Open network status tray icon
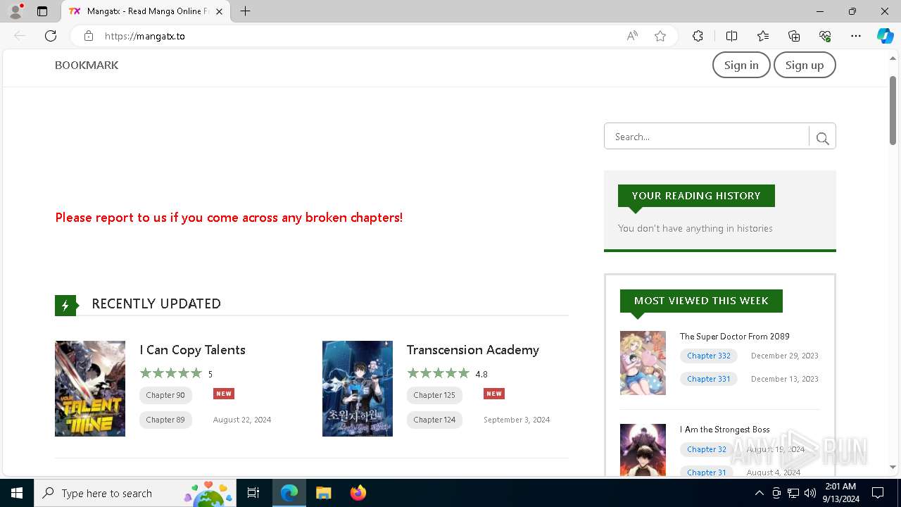 pyautogui.click(x=793, y=493)
